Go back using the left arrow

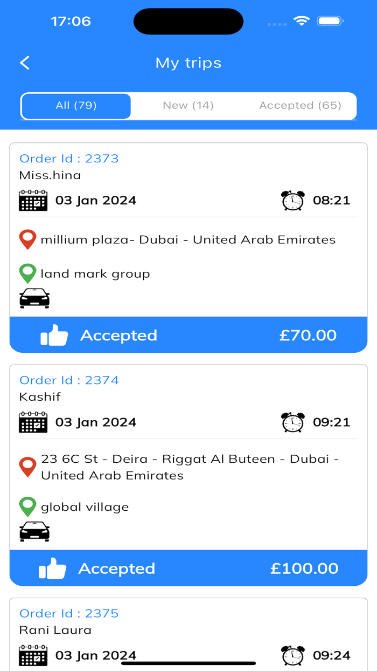[25, 63]
